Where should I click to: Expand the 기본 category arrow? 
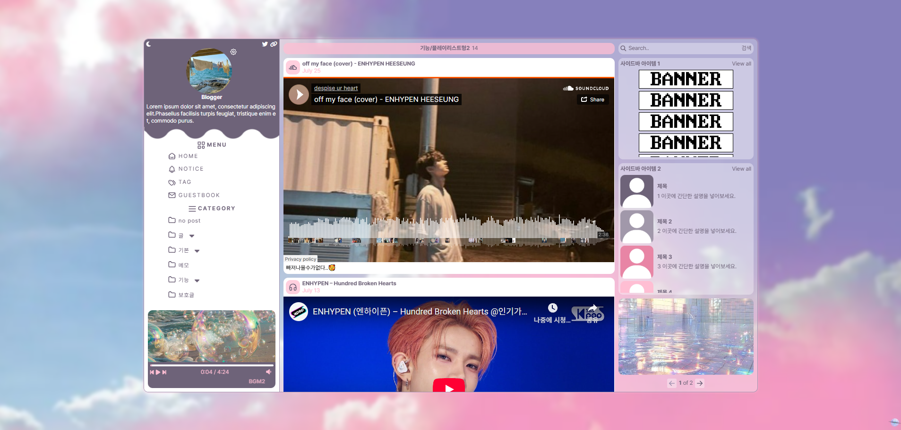click(197, 251)
